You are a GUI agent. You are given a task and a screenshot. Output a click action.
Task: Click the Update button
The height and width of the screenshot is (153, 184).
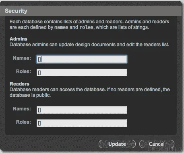pos(117,144)
